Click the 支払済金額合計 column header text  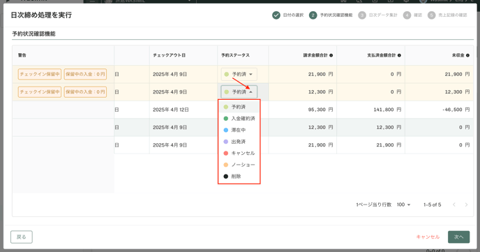[x=382, y=55]
